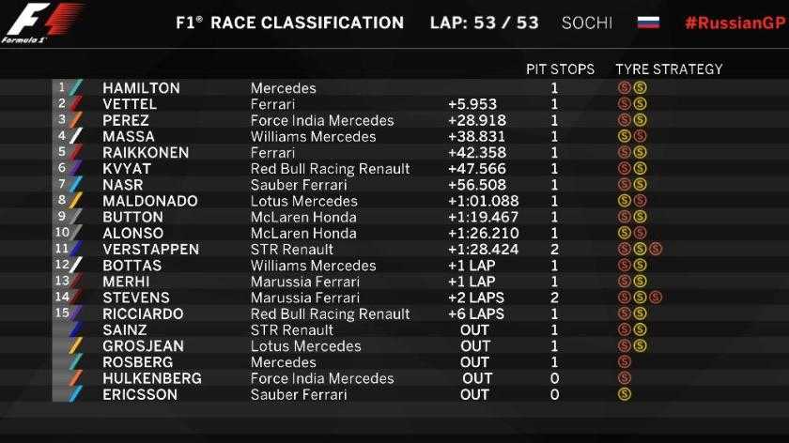Screen dimensions: 789x443
Task: Click Hulkenberg's tyre strategy icon
Action: point(625,378)
